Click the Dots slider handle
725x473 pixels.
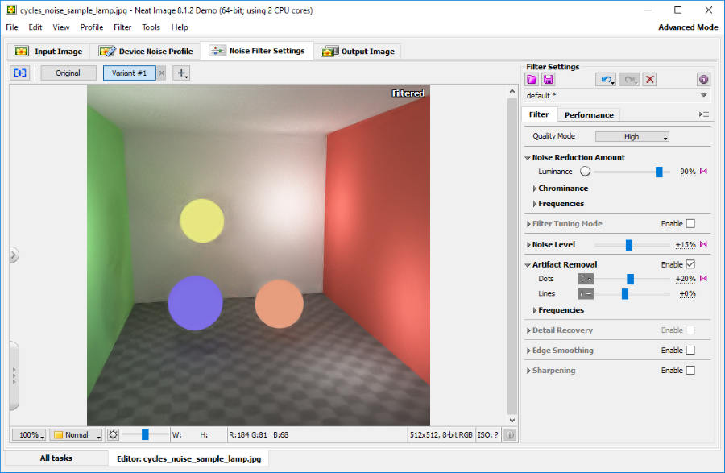tap(630, 279)
